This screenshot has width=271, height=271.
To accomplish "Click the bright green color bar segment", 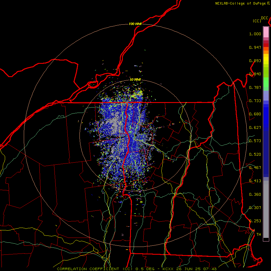I will (x=266, y=82).
